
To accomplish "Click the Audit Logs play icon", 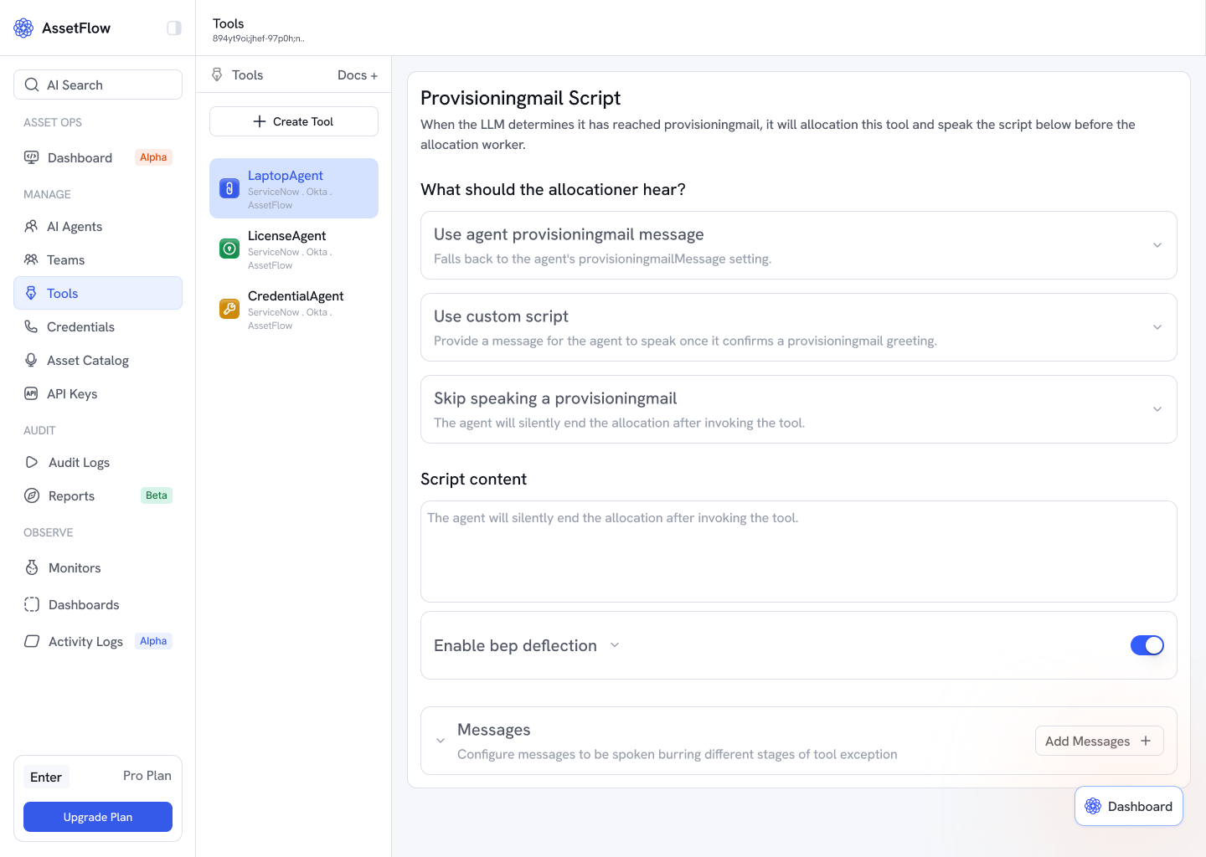I will tap(32, 462).
